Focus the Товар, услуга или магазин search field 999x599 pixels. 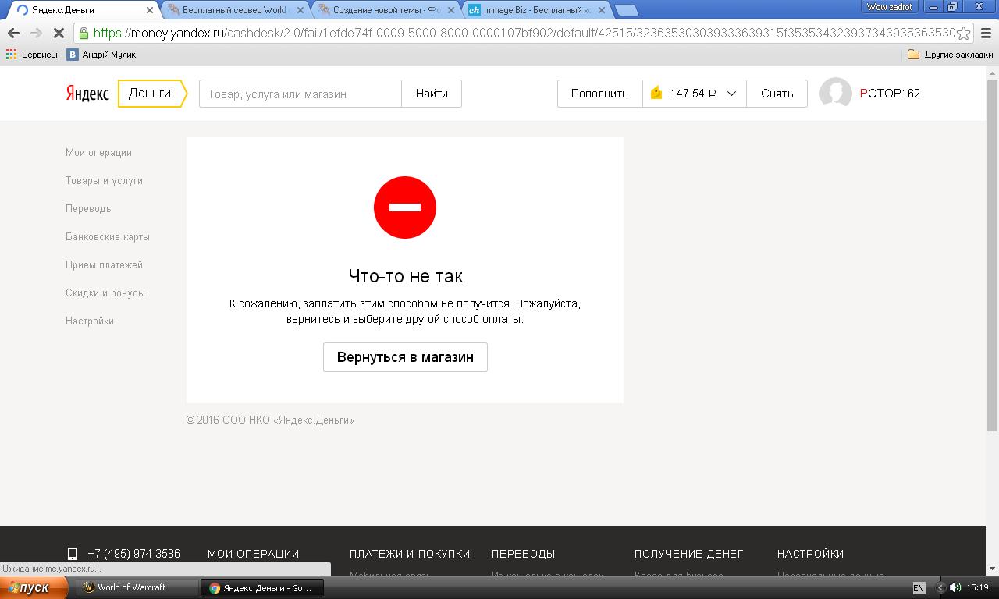[x=300, y=94]
